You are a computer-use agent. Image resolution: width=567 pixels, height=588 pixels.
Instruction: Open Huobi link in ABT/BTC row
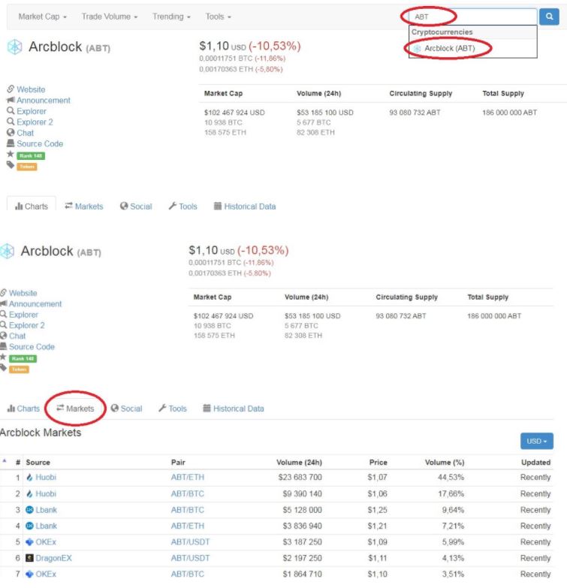tap(46, 494)
